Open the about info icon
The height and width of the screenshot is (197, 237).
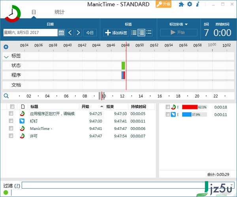click(x=197, y=4)
